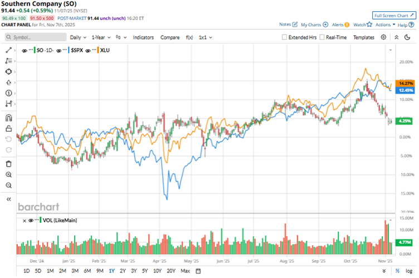This screenshot has width=419, height=278.
Task: Open the Indicators menu
Action: pyautogui.click(x=143, y=37)
